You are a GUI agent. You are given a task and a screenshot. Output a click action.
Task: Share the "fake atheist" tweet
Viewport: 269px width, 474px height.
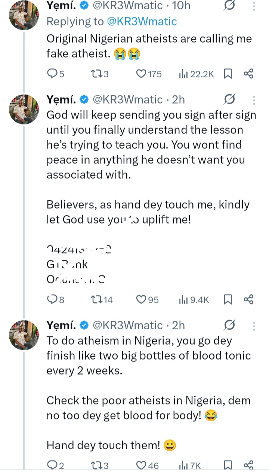[248, 74]
